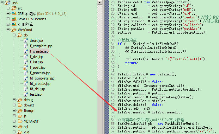The image size is (219, 134).
Task: Click the META-INF folder icon
Action: [x=20, y=121]
